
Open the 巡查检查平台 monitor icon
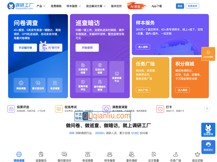117,76
